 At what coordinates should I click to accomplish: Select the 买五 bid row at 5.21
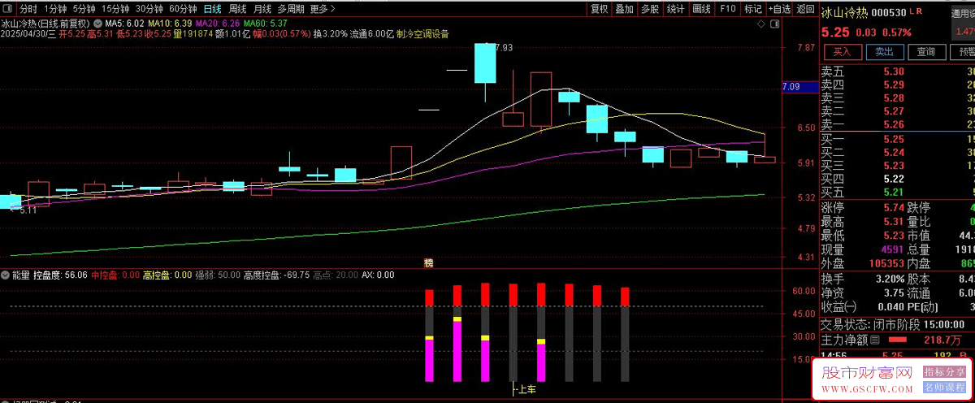898,192
